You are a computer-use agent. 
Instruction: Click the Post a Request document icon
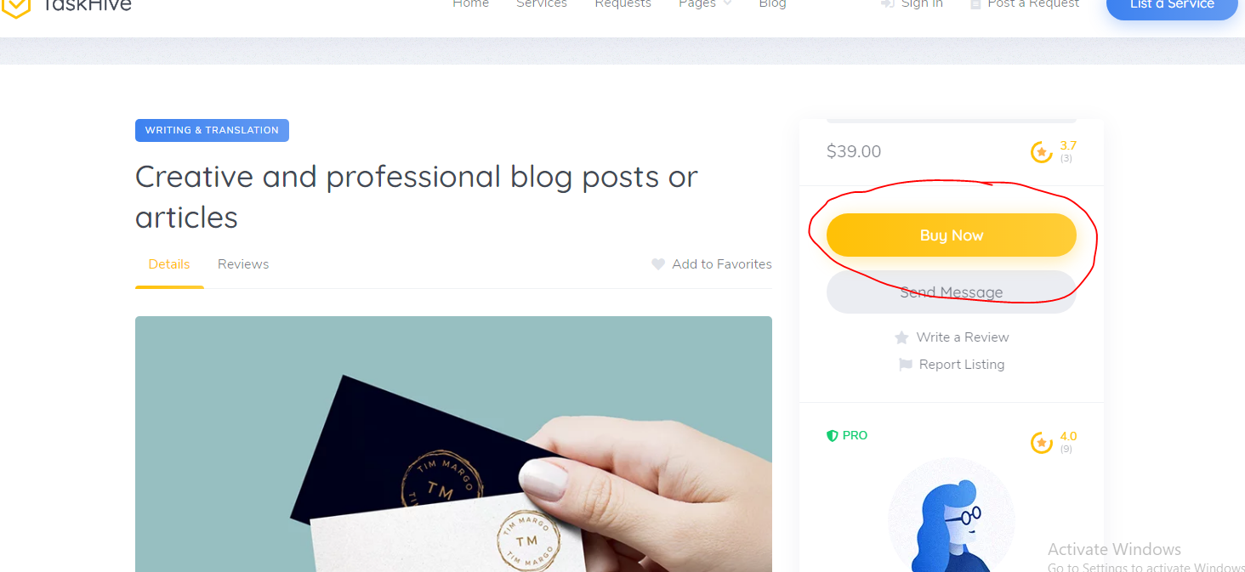975,4
